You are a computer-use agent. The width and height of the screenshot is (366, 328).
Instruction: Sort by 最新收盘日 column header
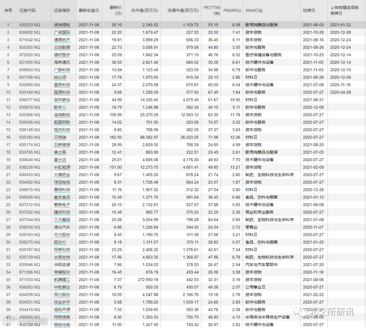coord(89,10)
